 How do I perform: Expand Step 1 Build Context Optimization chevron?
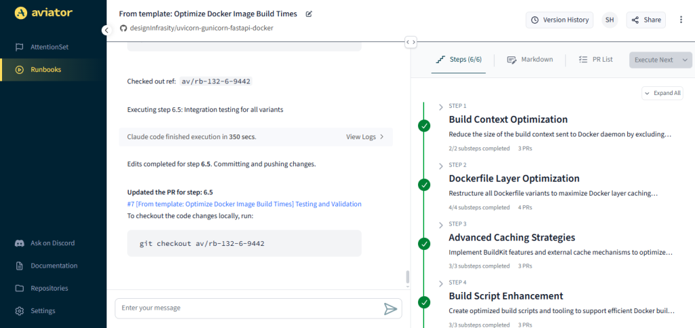pyautogui.click(x=441, y=107)
